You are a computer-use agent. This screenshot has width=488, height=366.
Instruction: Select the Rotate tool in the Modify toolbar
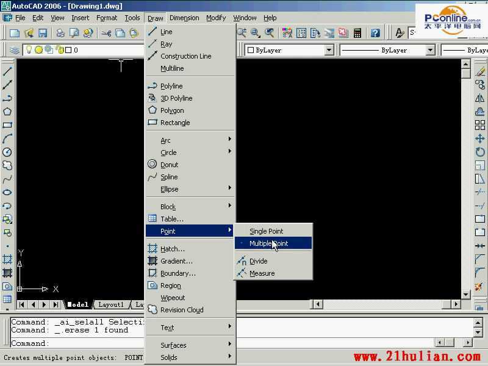click(480, 152)
